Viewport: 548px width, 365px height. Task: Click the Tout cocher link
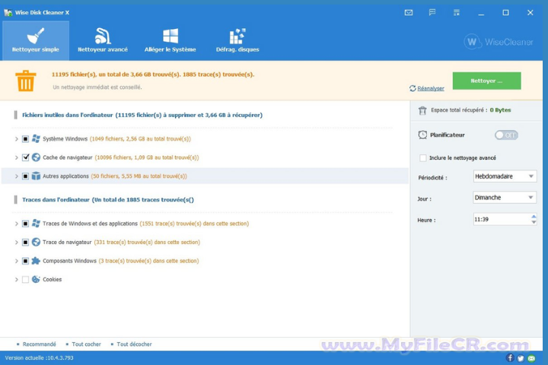(x=86, y=344)
